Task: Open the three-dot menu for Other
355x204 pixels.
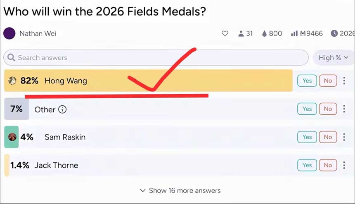Action: click(344, 109)
